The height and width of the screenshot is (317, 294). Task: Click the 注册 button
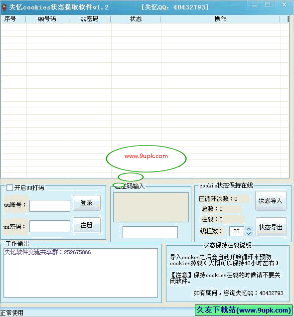click(x=87, y=225)
